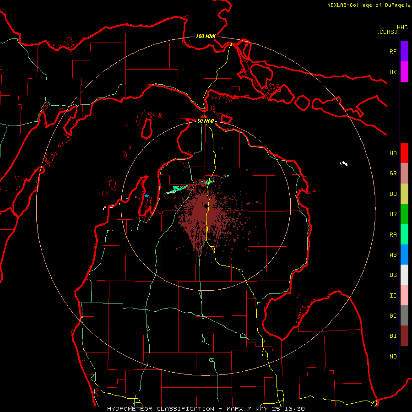The width and height of the screenshot is (412, 412).
Task: Click the white dry snow echo east of Michigan
Action: [344, 163]
